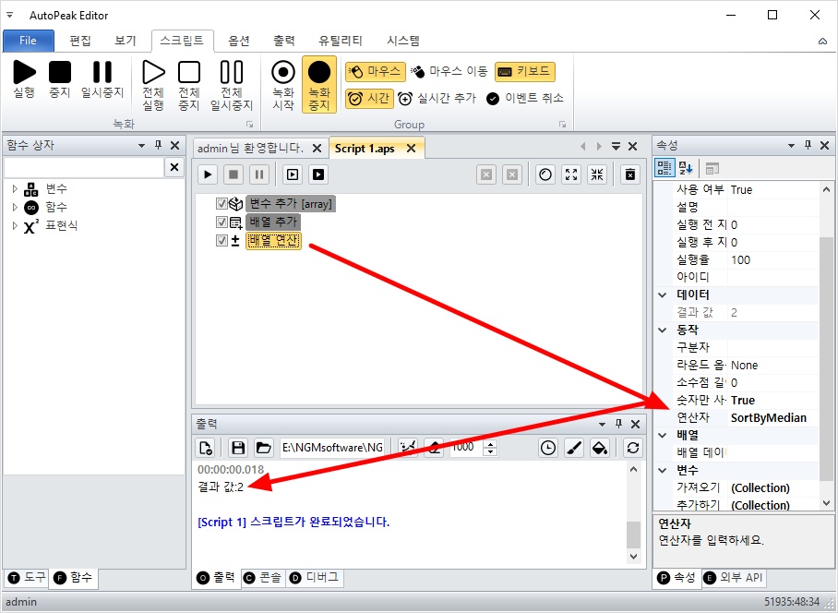Pause all scripts with 전체 일시중지

click(x=232, y=85)
